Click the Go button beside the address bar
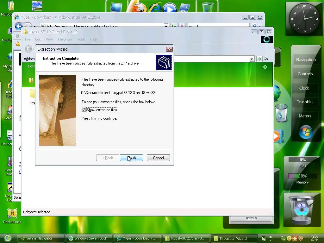The height and width of the screenshot is (243, 324). 263,59
